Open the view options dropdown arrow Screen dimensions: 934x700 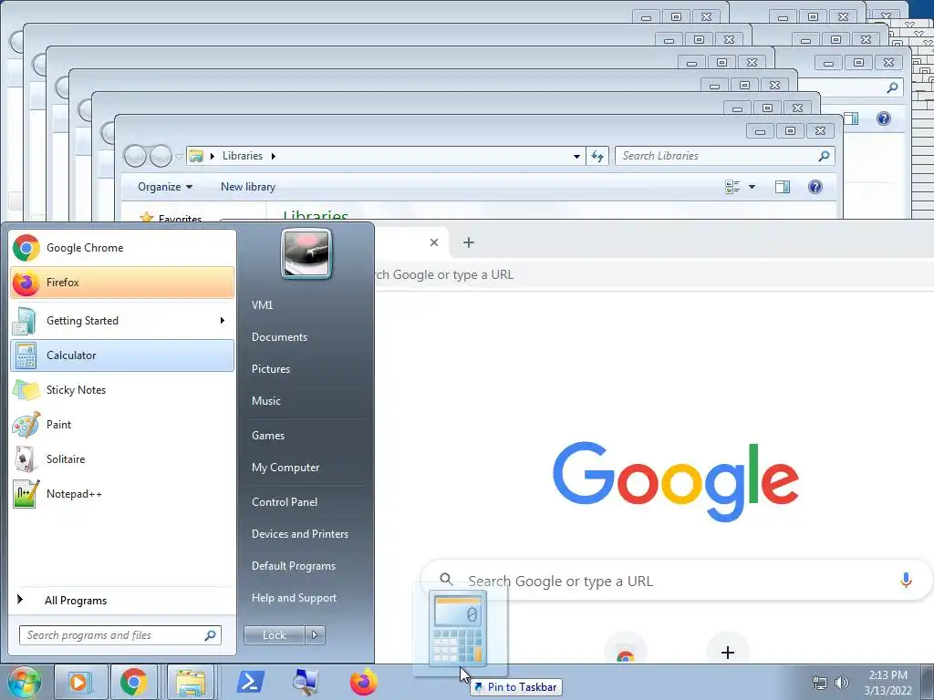(752, 187)
